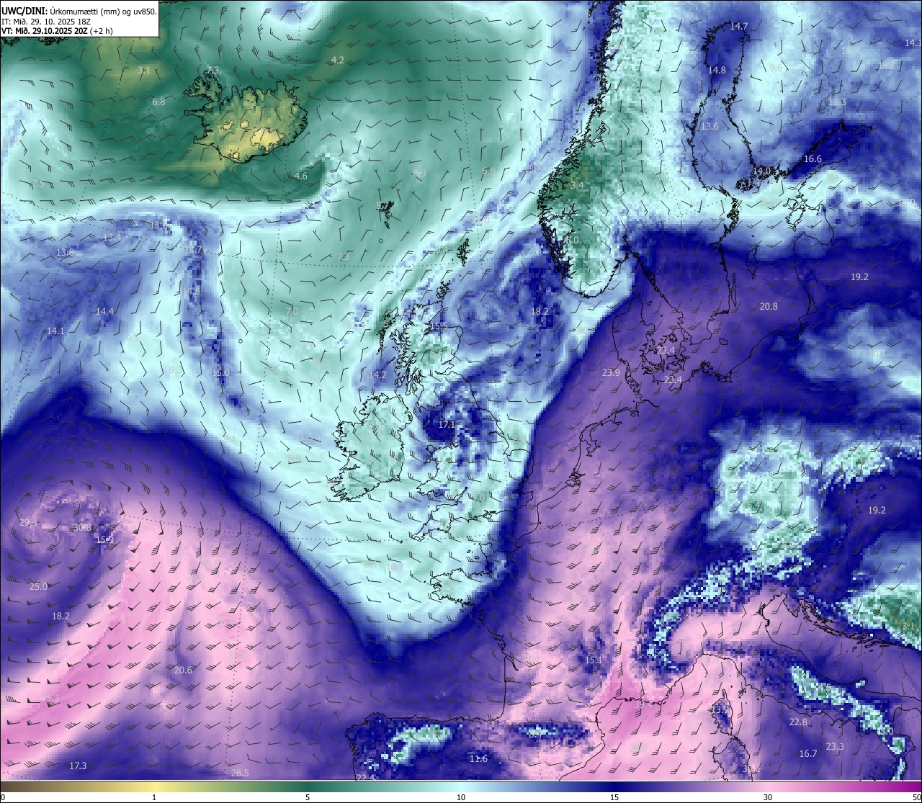Click the '50' tick on the colour scale
Screen dimensions: 922x803
(916, 797)
